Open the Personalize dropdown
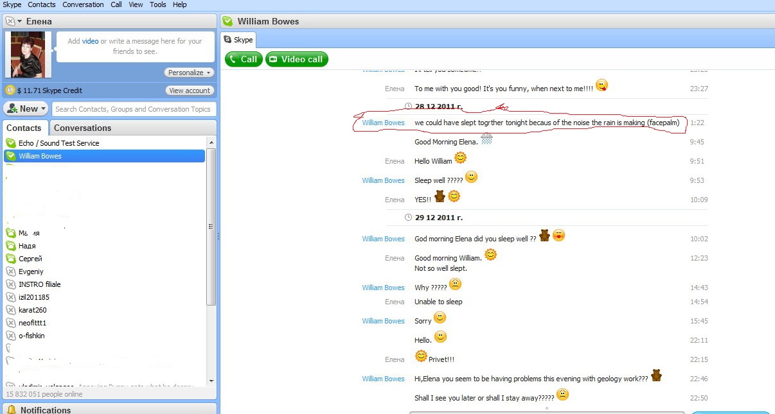This screenshot has width=775, height=414. click(190, 73)
